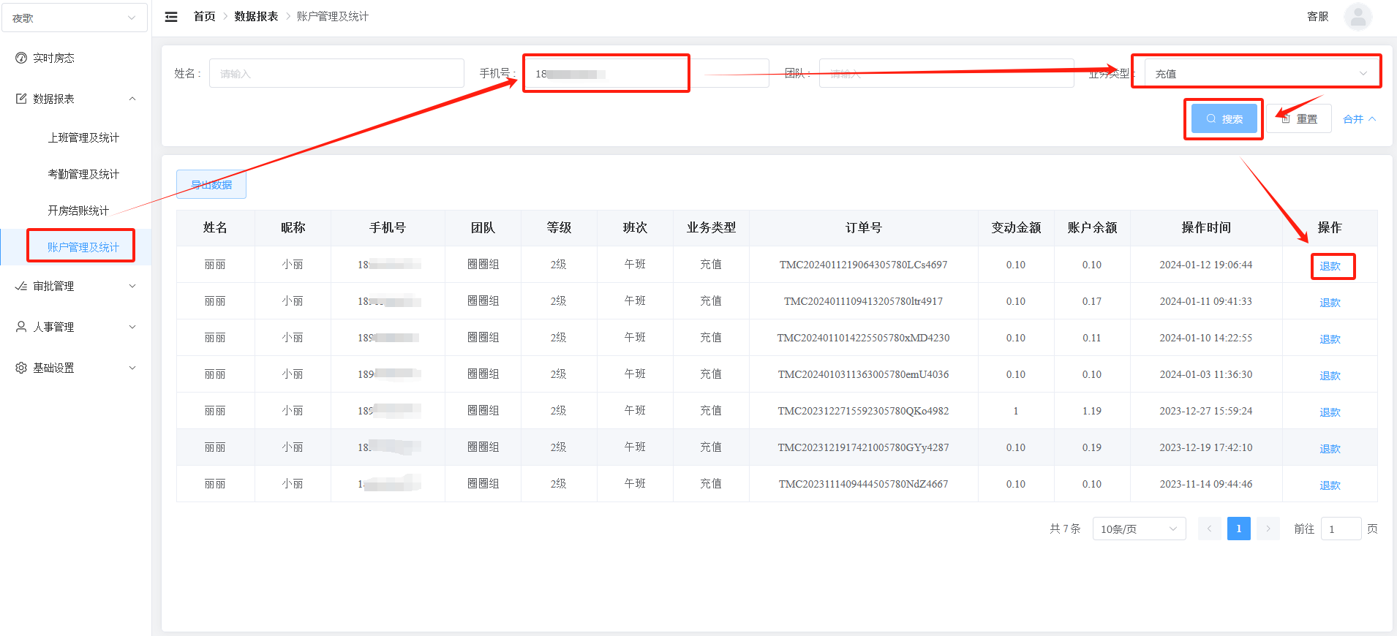Click the 人事管理 person icon
The height and width of the screenshot is (636, 1397).
[21, 327]
